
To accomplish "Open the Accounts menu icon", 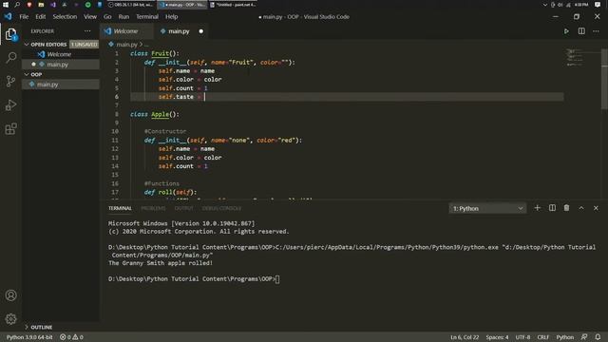I will click(10, 295).
